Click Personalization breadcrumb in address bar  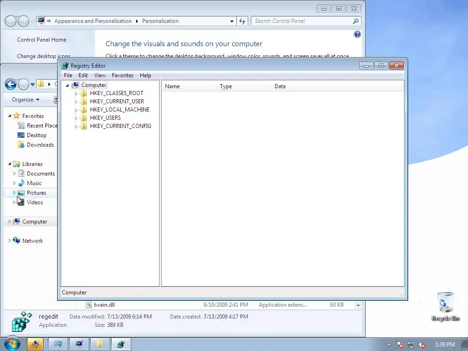point(160,21)
